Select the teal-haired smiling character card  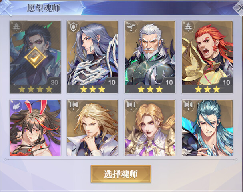tap(207, 128)
